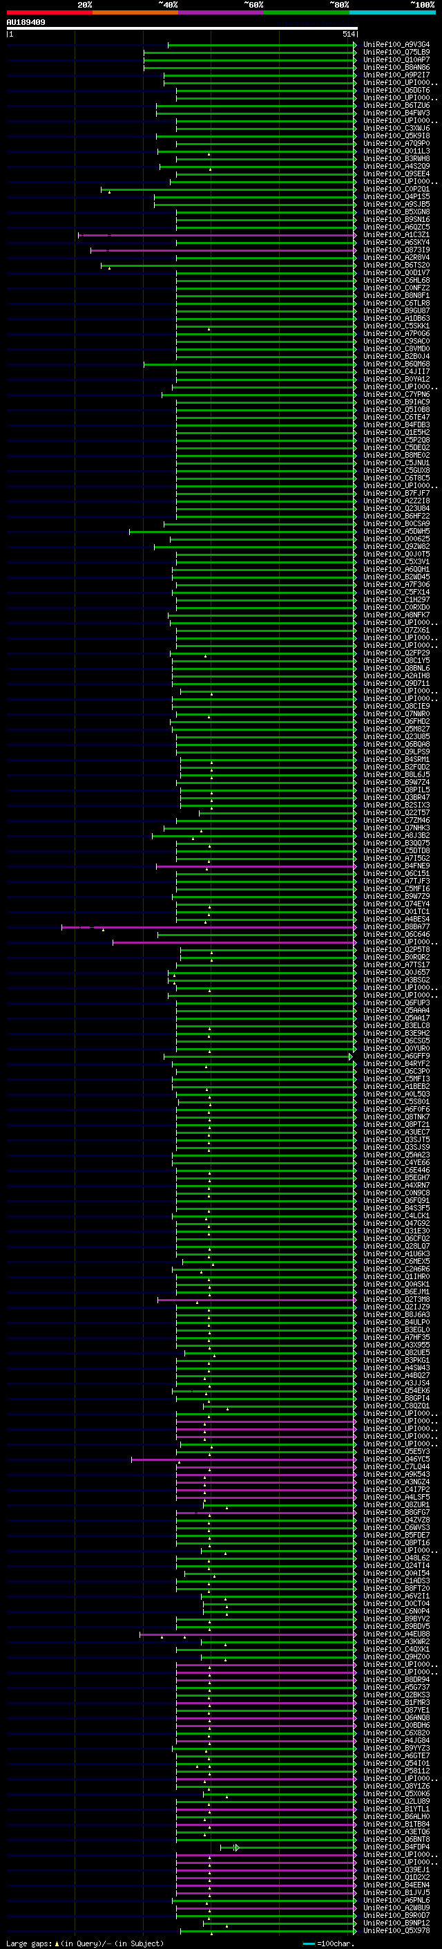Select hit label UniRef100_Q5X978
The image size is (442, 1949).
click(396, 1930)
